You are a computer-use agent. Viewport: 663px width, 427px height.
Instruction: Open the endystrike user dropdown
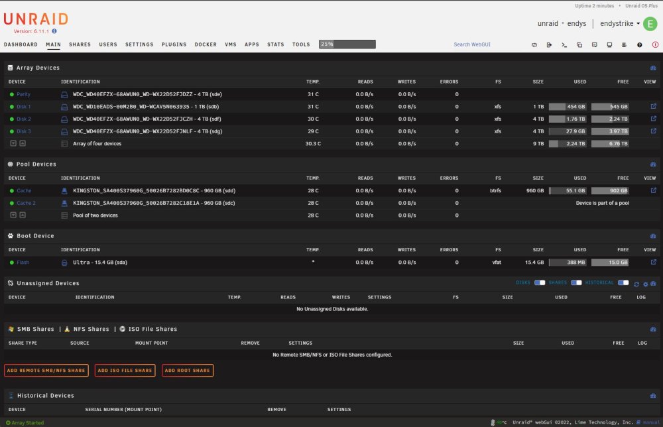[x=620, y=24]
